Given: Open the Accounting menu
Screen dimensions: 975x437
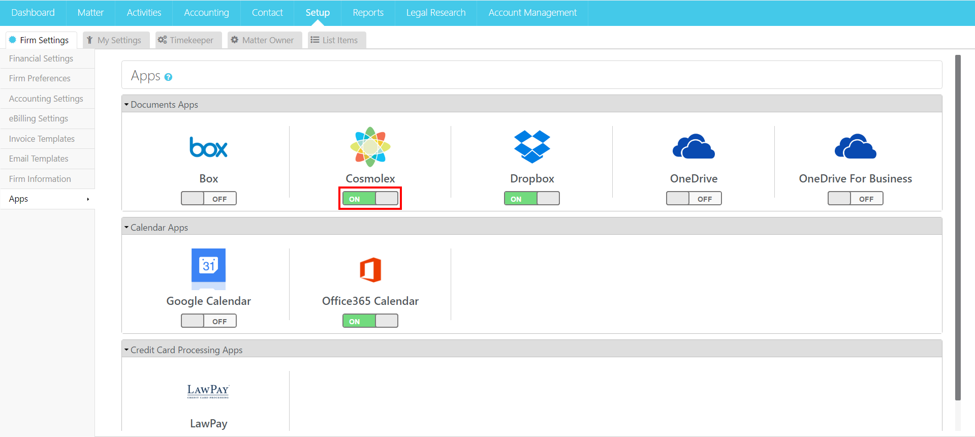Looking at the screenshot, I should tap(206, 13).
